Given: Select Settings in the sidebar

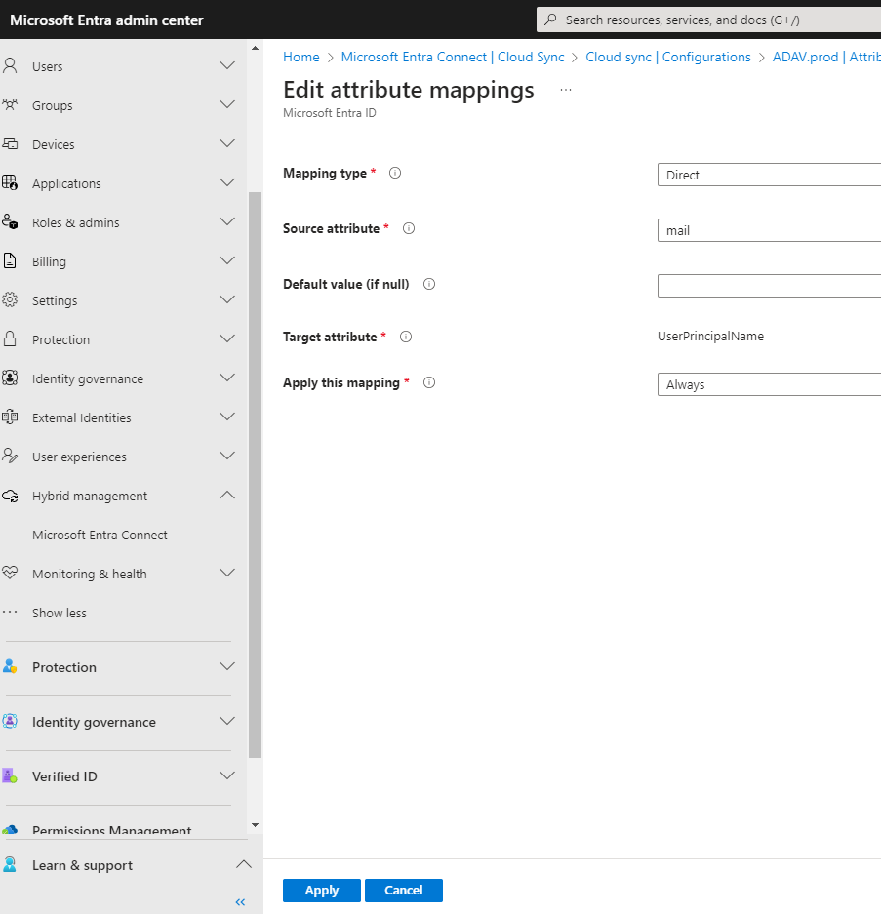Looking at the screenshot, I should 55,300.
